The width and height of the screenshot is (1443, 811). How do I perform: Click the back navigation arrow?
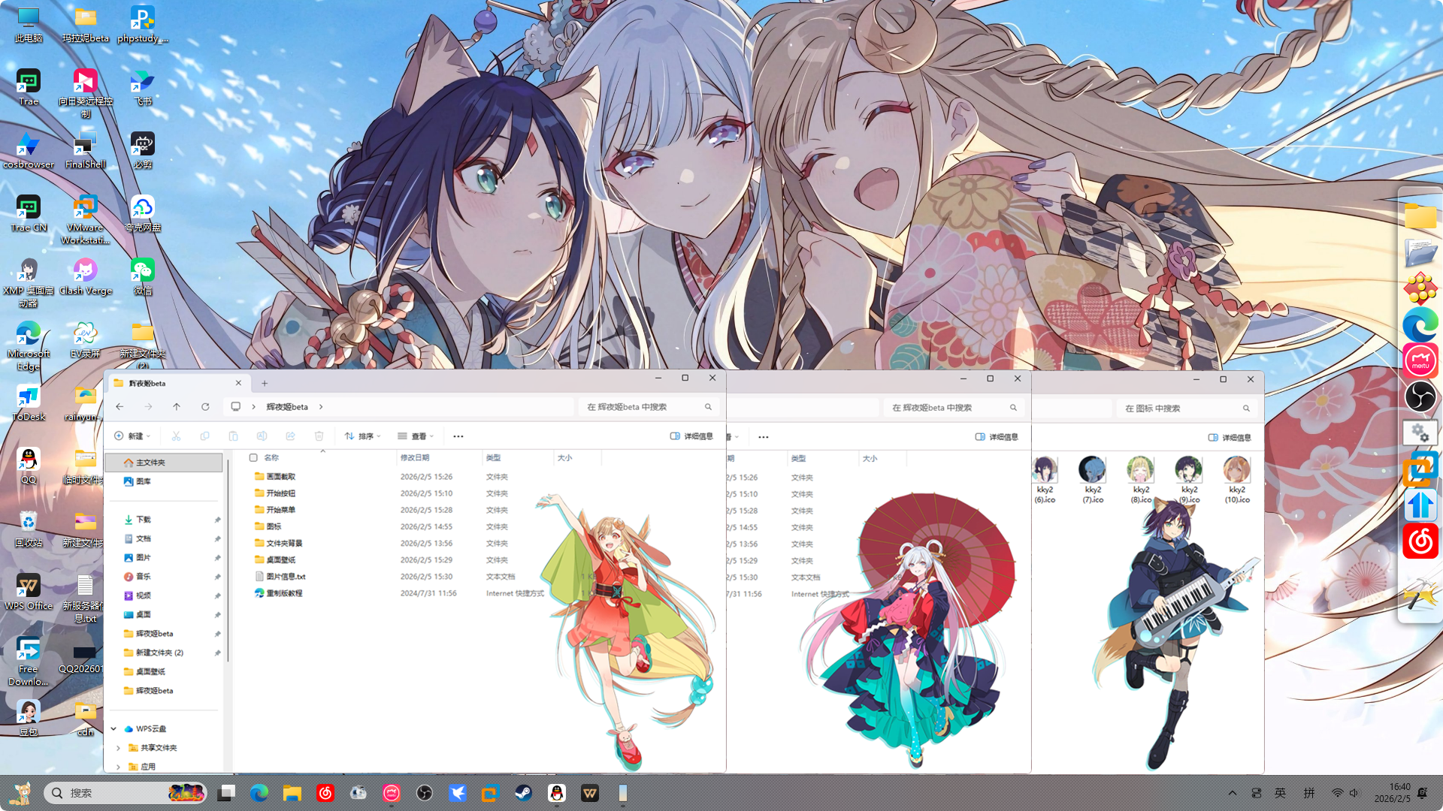point(120,407)
